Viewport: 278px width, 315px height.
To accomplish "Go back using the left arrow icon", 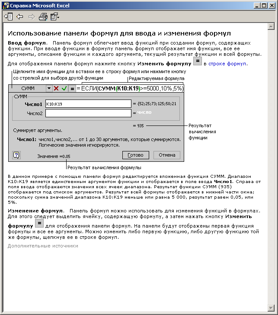I will click(19, 16).
